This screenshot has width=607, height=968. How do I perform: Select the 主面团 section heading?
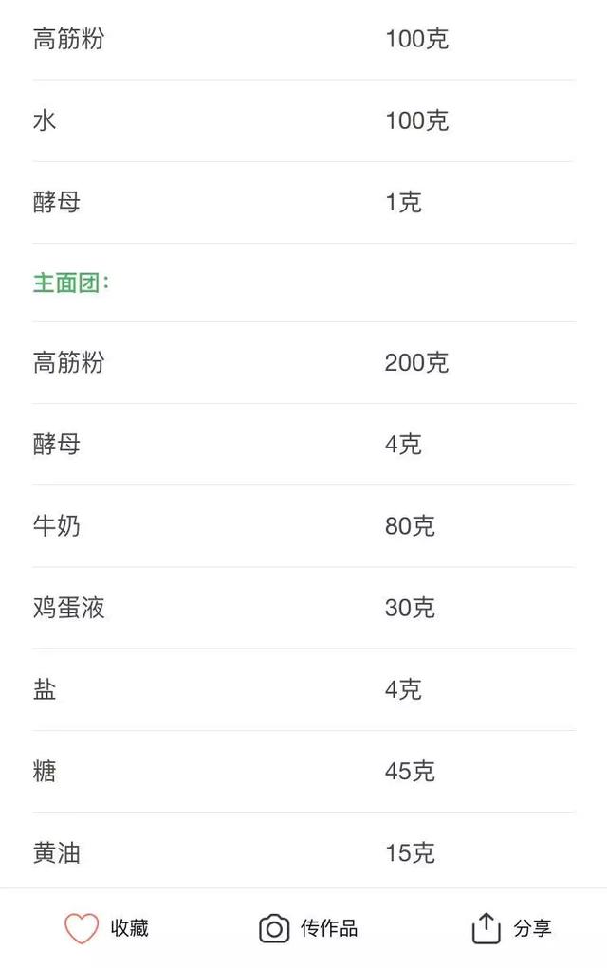click(71, 283)
